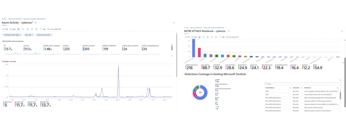
Task: Go to Microsoft Sentinel breadcrumb in MITRE ATT&CK window
Action: pyautogui.click(x=196, y=28)
